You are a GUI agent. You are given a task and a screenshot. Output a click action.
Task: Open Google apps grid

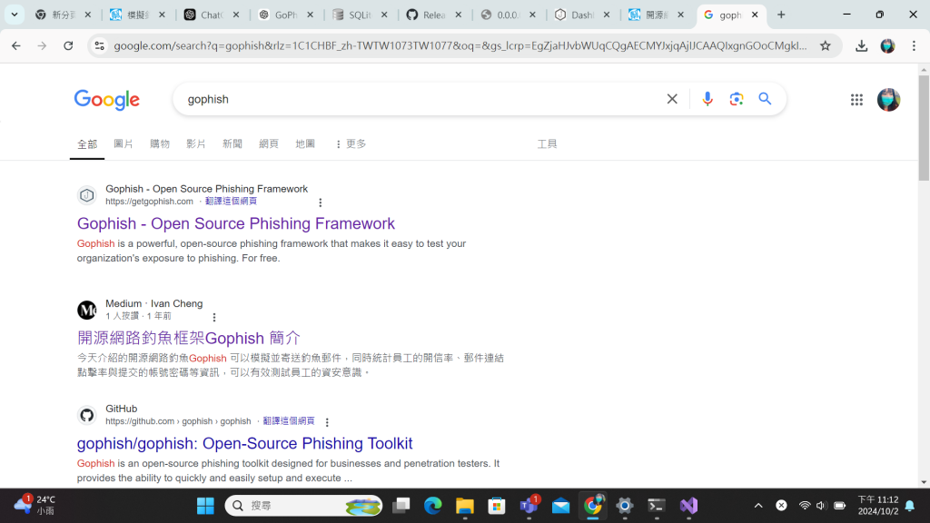856,100
